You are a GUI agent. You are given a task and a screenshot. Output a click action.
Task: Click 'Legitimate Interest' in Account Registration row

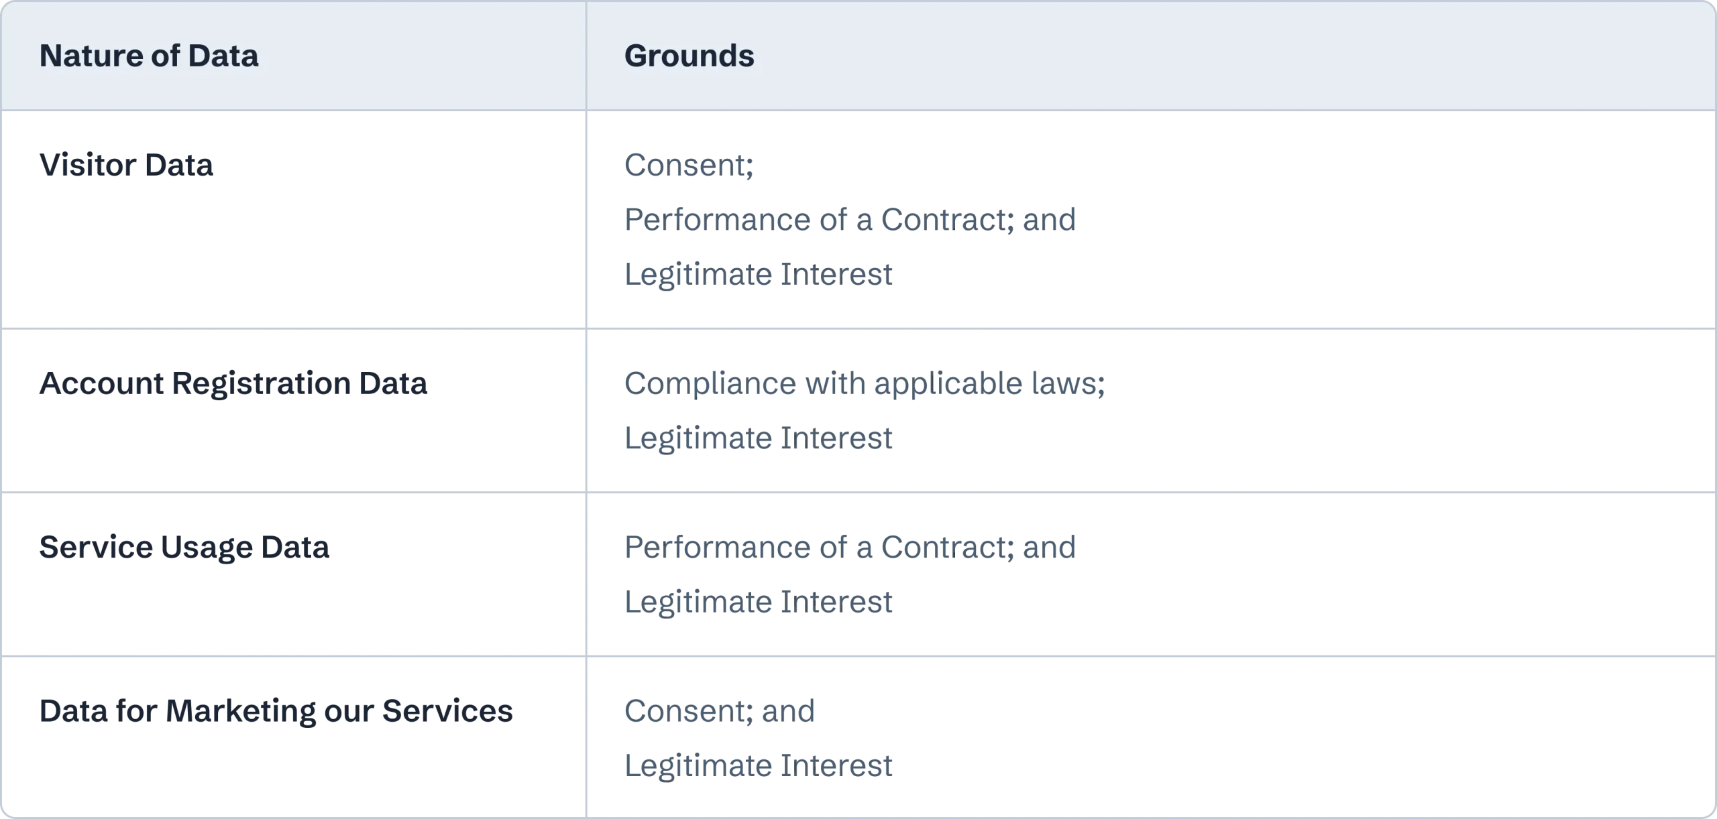[x=758, y=438]
